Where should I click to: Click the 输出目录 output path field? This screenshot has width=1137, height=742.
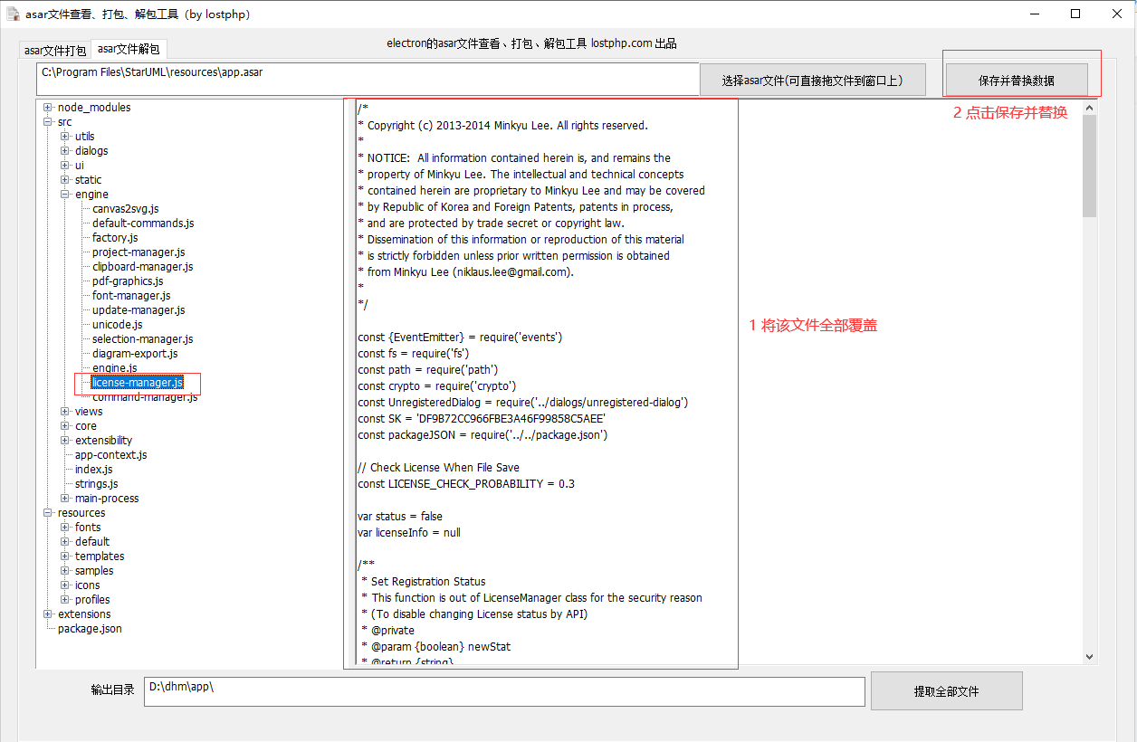coord(504,691)
